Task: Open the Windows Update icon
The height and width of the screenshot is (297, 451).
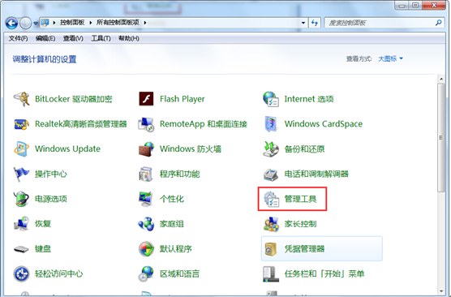Action: click(x=22, y=149)
